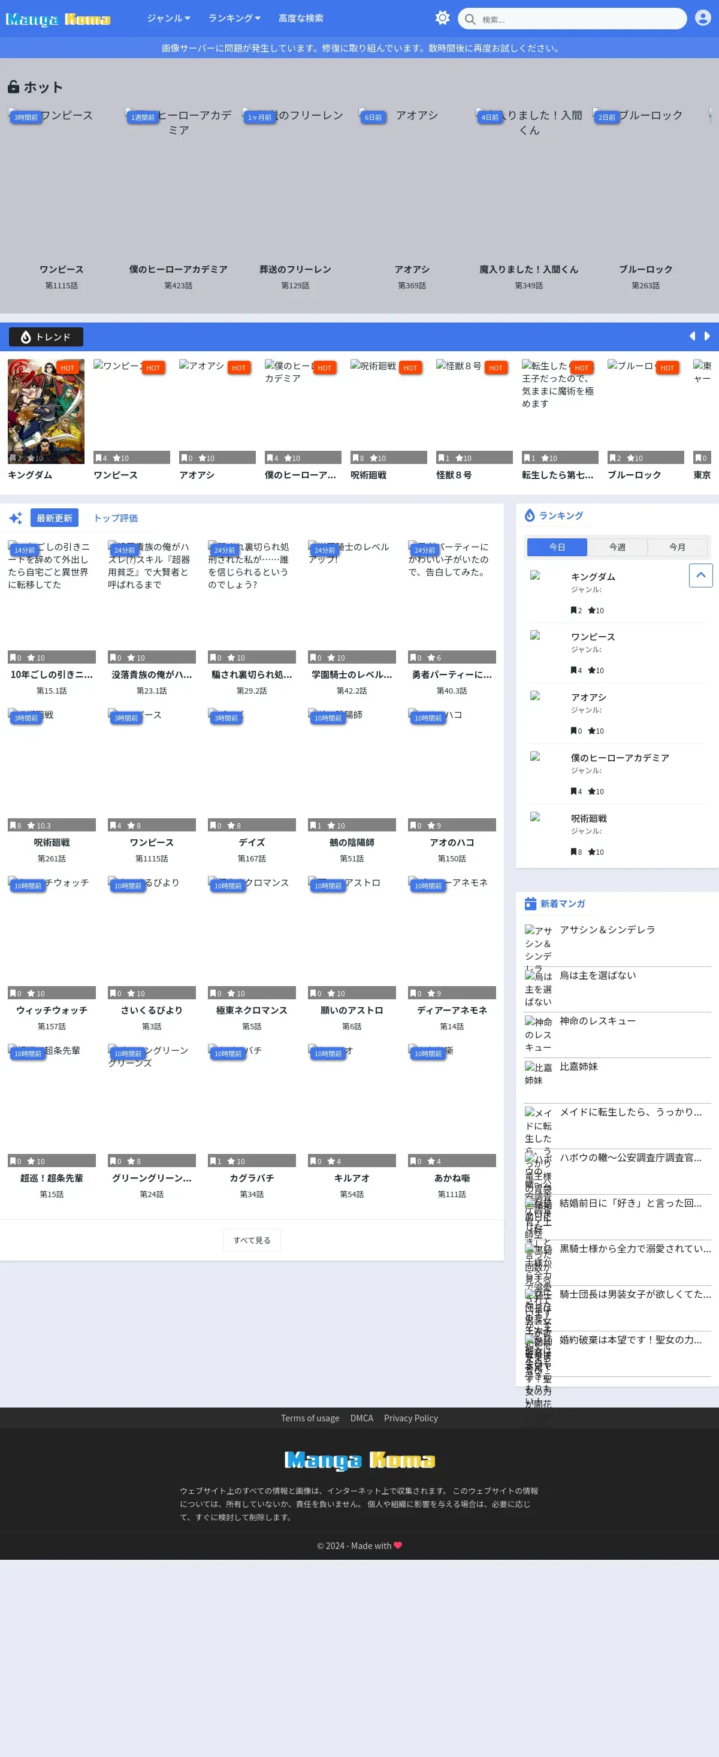
Task: Open 比嘉姉妹 new manga entry
Action: point(579,1067)
